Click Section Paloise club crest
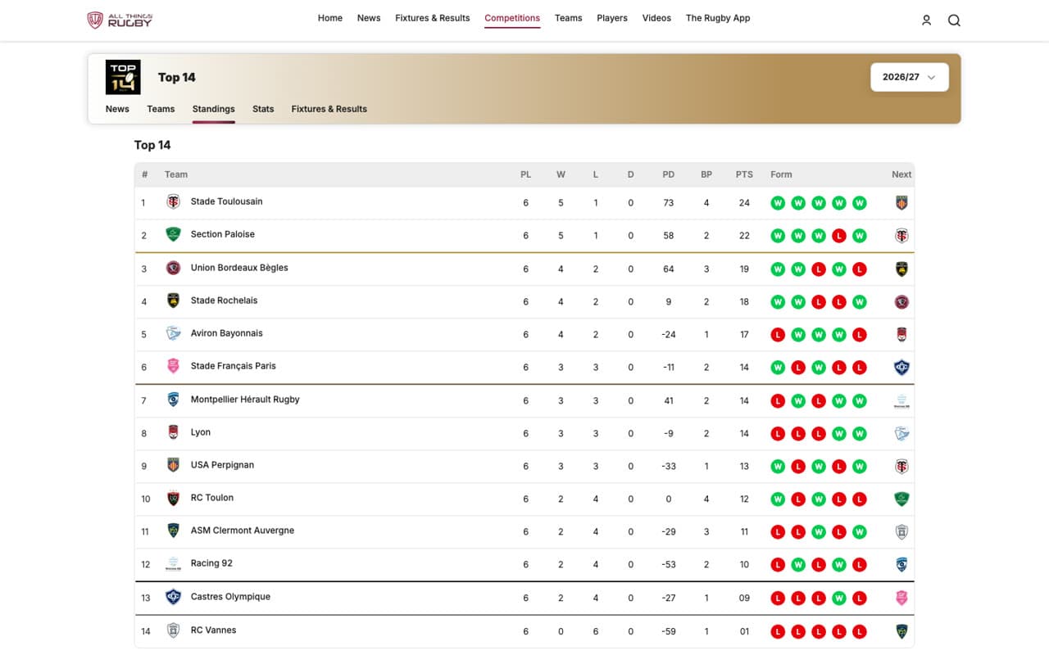 [173, 235]
